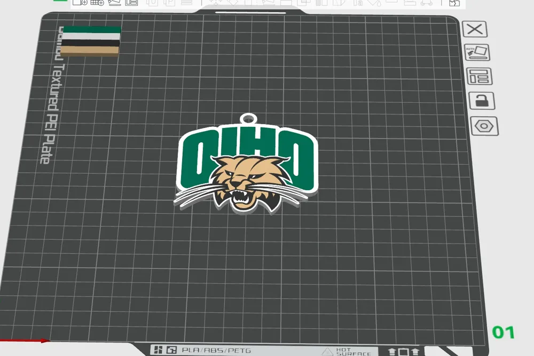Click the Add model cube icon

(80, 2)
